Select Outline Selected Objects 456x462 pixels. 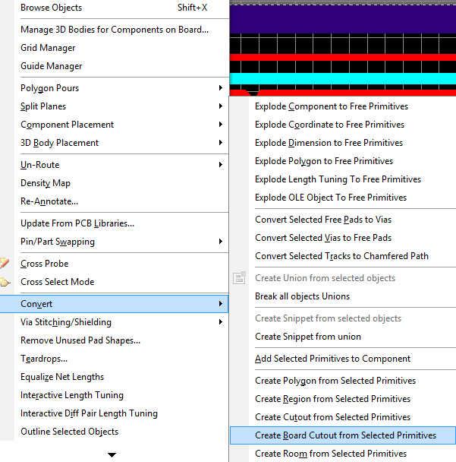[x=114, y=432]
